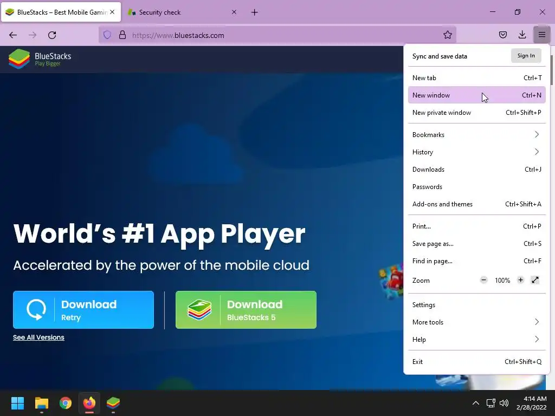The height and width of the screenshot is (416, 555).
Task: Click the BlueStacks logo in the page header
Action: (40, 58)
